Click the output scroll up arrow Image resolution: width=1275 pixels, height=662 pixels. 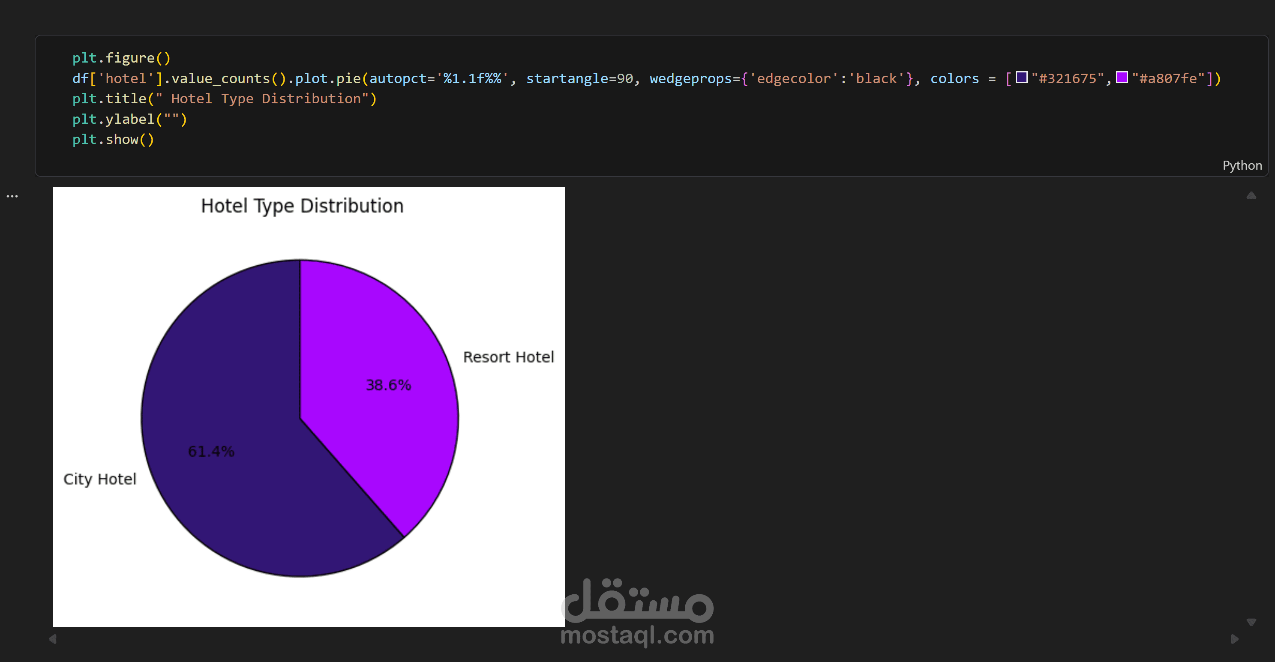(x=1251, y=195)
